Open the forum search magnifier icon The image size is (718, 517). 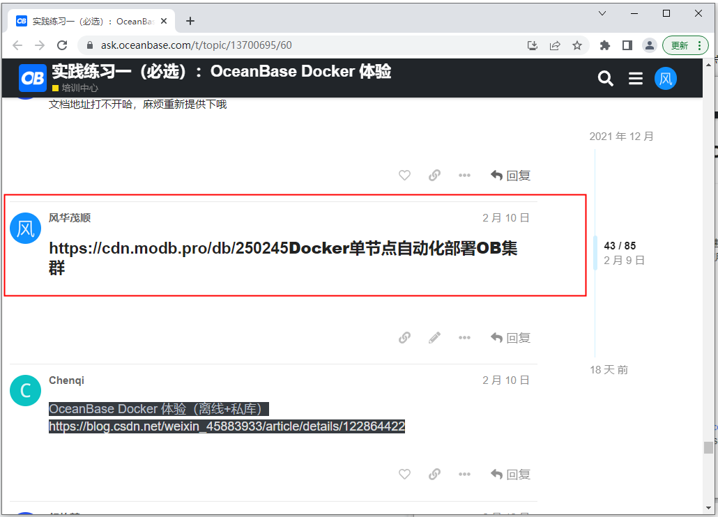click(x=605, y=78)
